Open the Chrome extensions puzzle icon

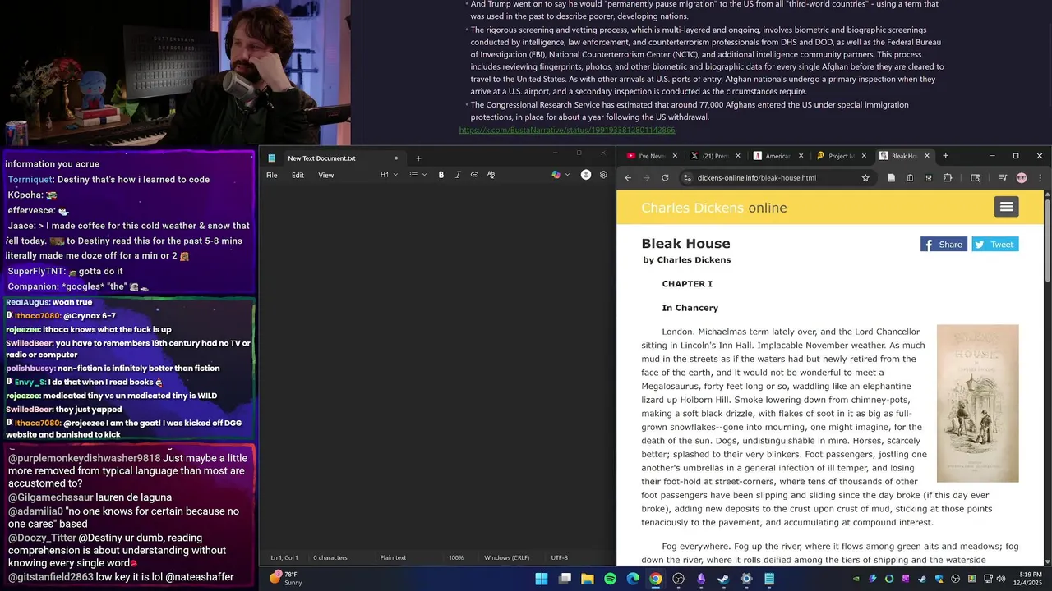click(x=948, y=178)
